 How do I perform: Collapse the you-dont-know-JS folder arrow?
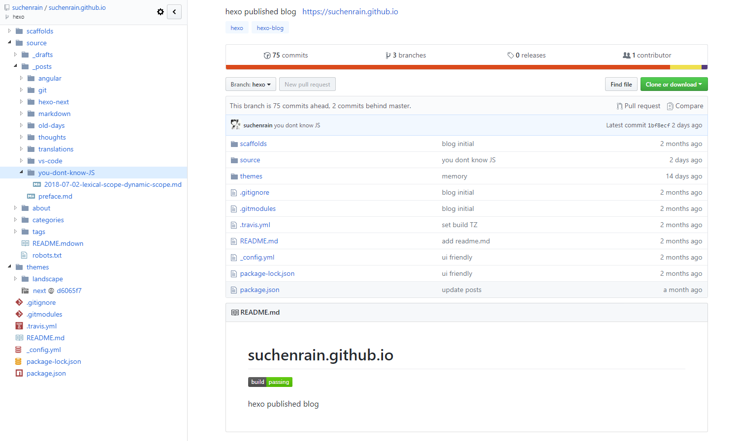pos(21,173)
